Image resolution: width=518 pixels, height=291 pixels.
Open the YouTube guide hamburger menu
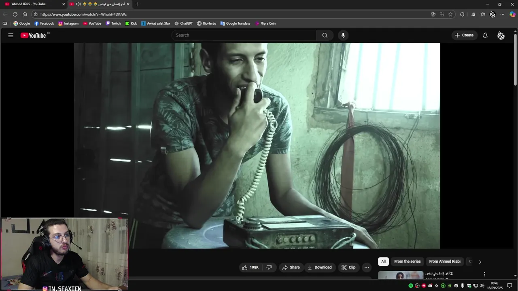pyautogui.click(x=11, y=35)
